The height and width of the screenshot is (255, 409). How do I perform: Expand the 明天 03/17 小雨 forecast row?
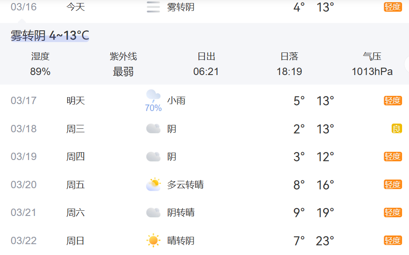pos(204,101)
